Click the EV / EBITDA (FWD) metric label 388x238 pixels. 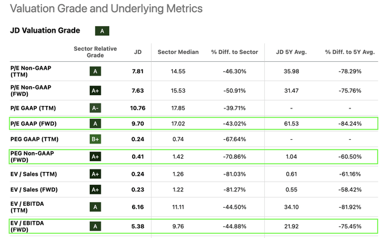pos(27,226)
